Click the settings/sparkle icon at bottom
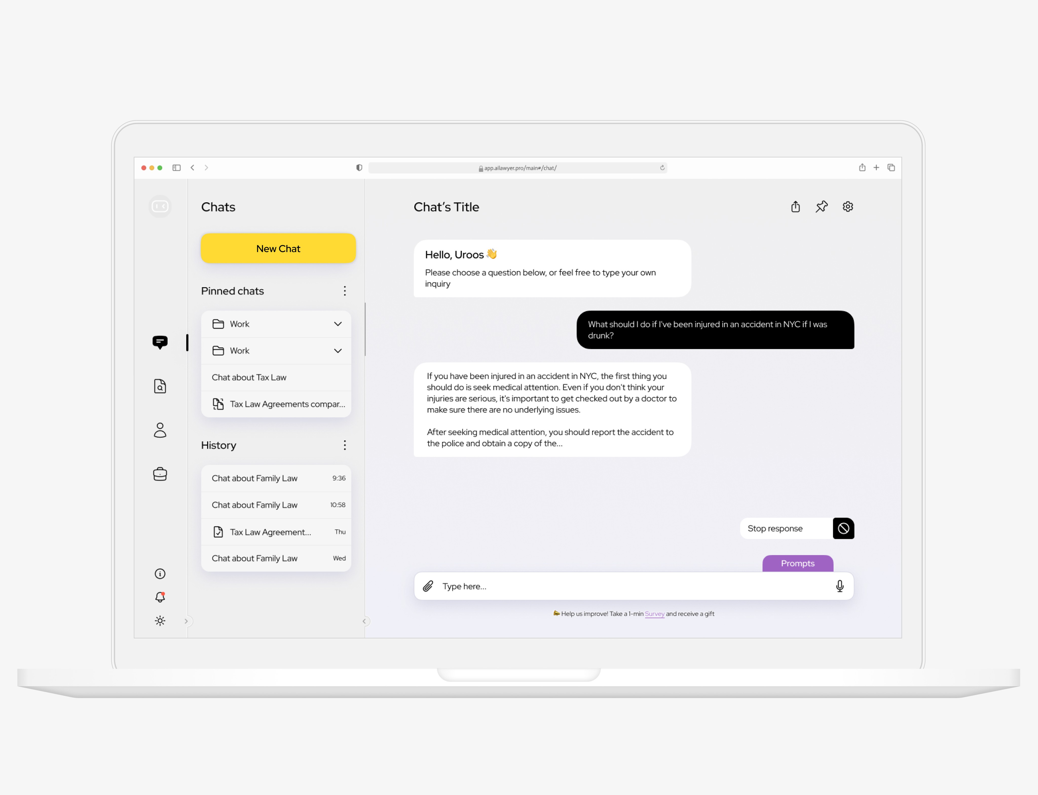This screenshot has width=1038, height=795. coord(160,621)
